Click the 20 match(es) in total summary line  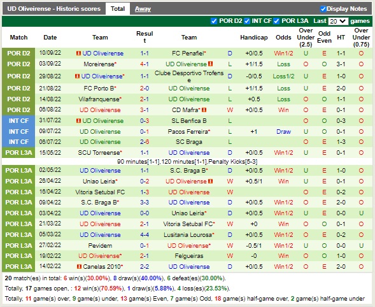115,278
